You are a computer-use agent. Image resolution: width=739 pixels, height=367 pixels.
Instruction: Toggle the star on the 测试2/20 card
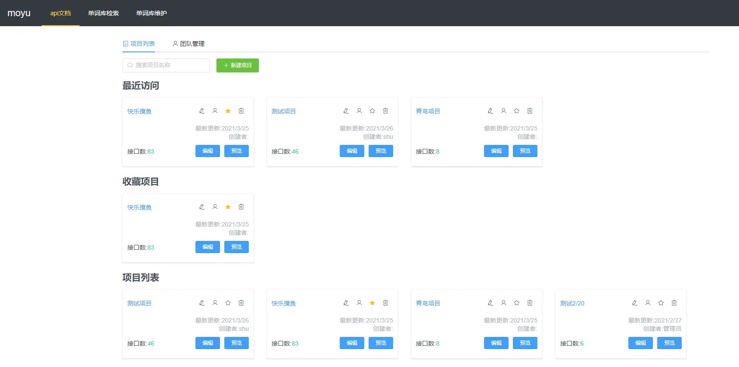[661, 303]
